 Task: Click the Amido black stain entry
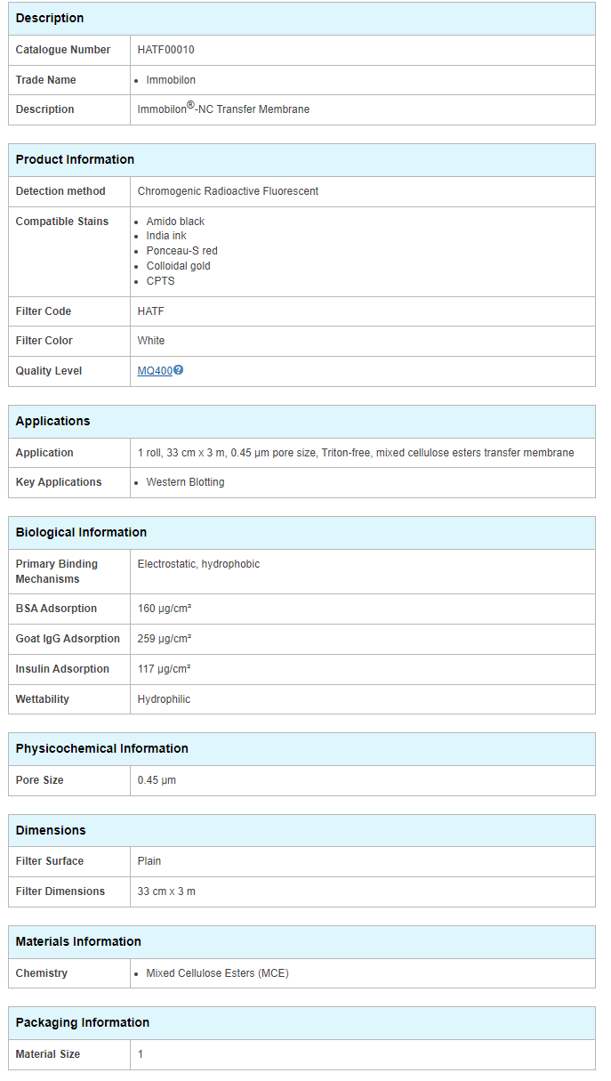point(175,222)
